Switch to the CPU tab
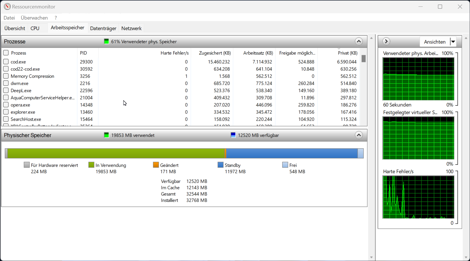Screen dimensions: 470x261 click(x=35, y=28)
